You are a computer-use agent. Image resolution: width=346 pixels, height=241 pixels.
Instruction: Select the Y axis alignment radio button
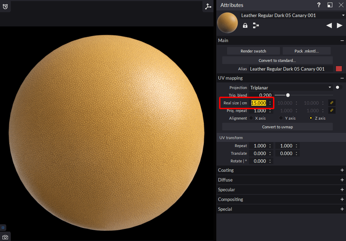[281, 118]
